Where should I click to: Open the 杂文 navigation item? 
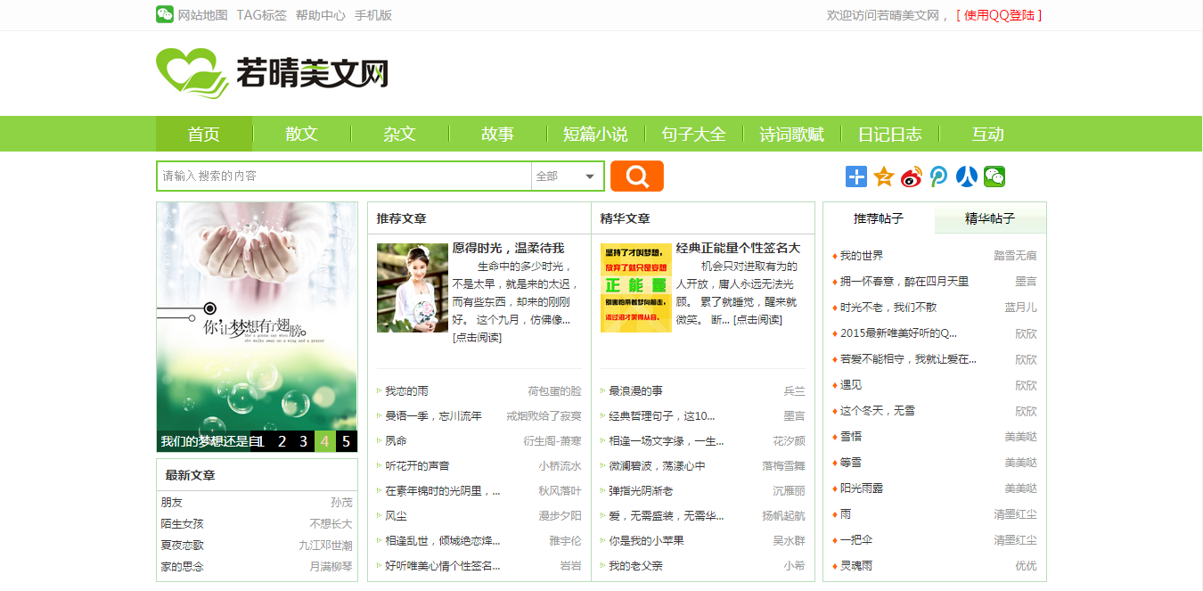[x=400, y=134]
